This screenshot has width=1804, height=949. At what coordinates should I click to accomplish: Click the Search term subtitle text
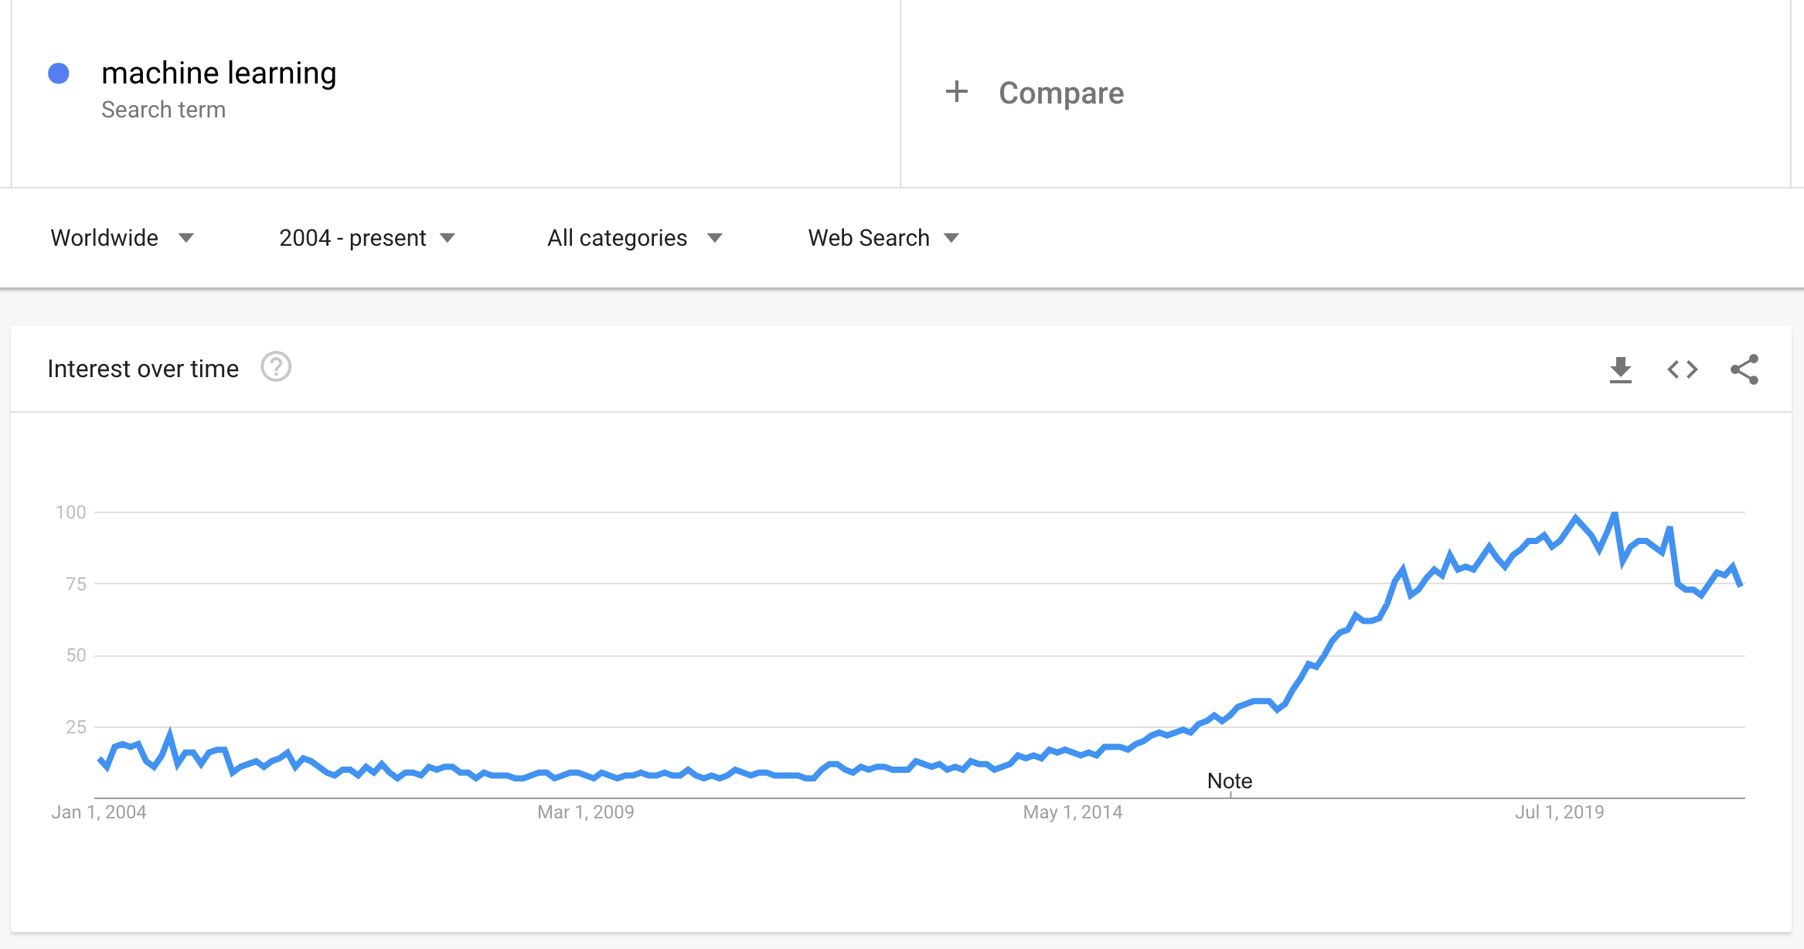point(163,110)
